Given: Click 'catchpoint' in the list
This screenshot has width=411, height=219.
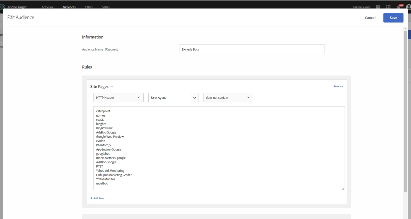Looking at the screenshot, I should 103,111.
